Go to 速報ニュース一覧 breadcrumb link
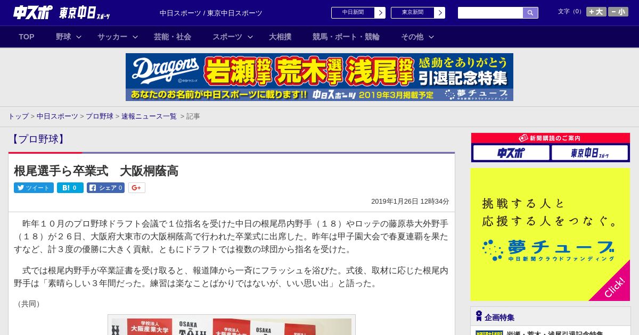The image size is (639, 335). (x=149, y=116)
